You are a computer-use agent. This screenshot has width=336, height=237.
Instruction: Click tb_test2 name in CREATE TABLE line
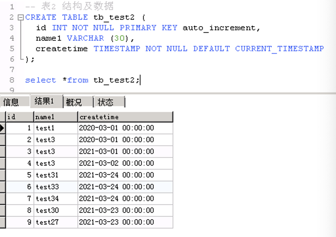(114, 17)
